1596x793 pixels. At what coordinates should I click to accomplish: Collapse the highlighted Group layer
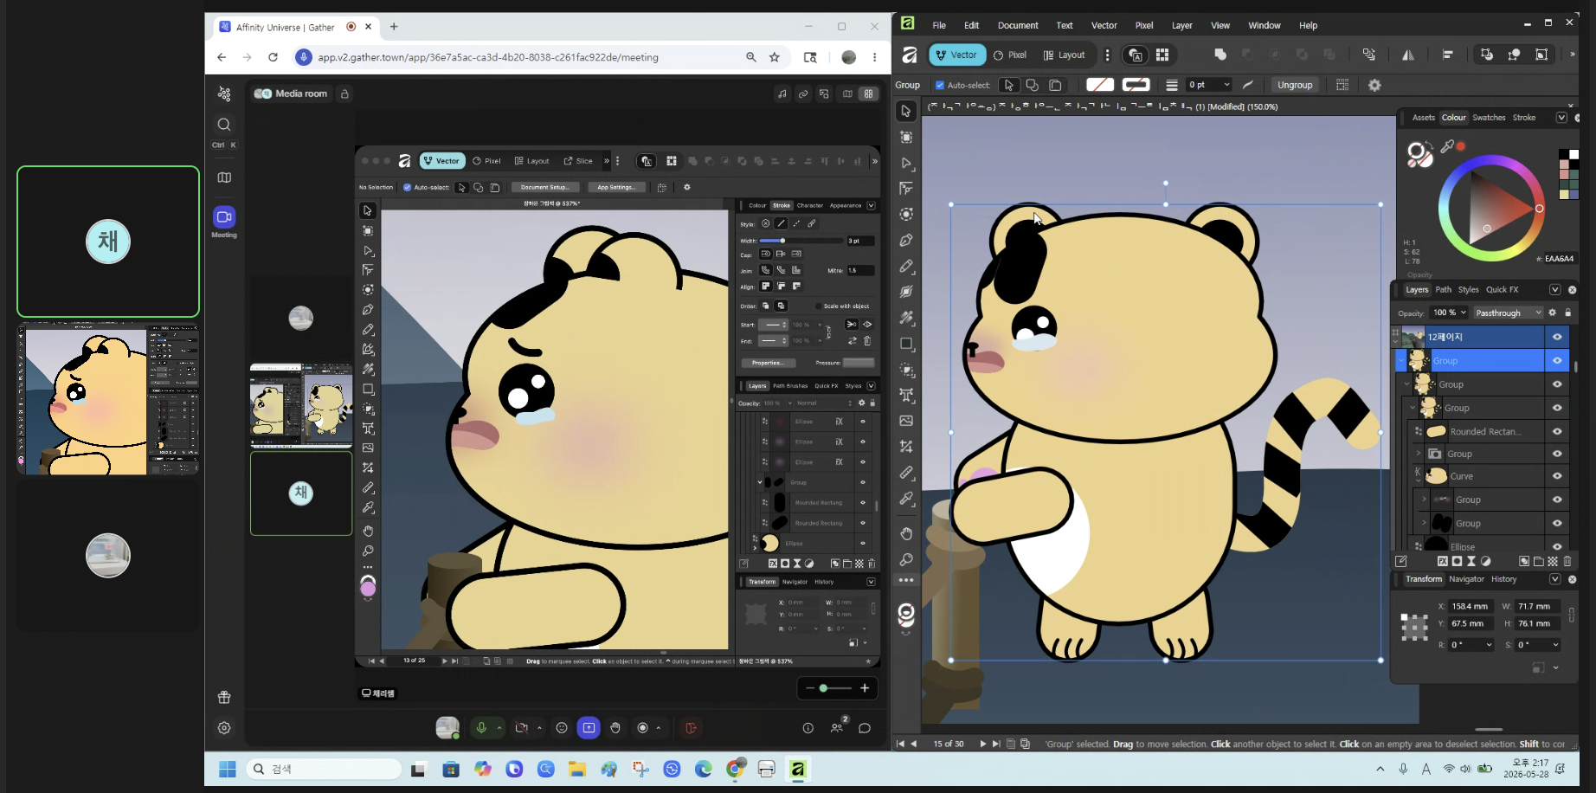coord(1401,360)
